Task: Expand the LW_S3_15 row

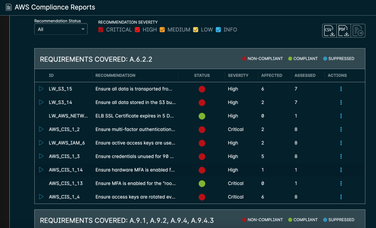Action: pyautogui.click(x=41, y=89)
